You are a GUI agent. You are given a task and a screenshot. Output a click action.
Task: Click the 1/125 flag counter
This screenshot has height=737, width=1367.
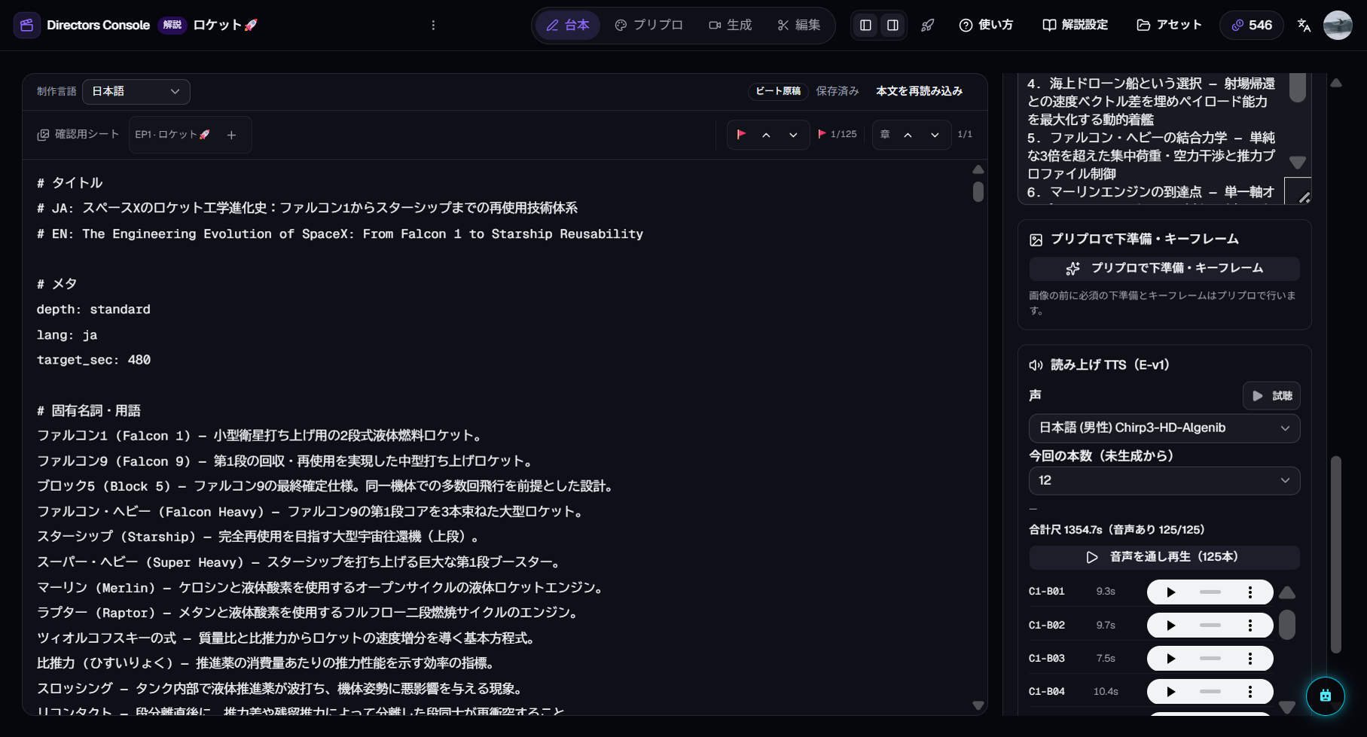(x=837, y=134)
